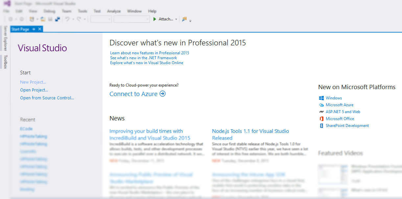Click the Navigate Backward toolbar icon
The width and height of the screenshot is (402, 199).
tap(11, 19)
